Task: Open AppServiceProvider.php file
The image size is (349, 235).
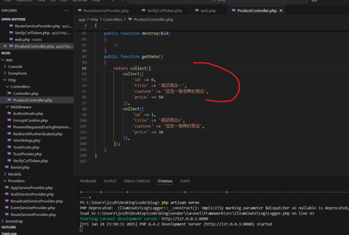Action: (x=31, y=188)
